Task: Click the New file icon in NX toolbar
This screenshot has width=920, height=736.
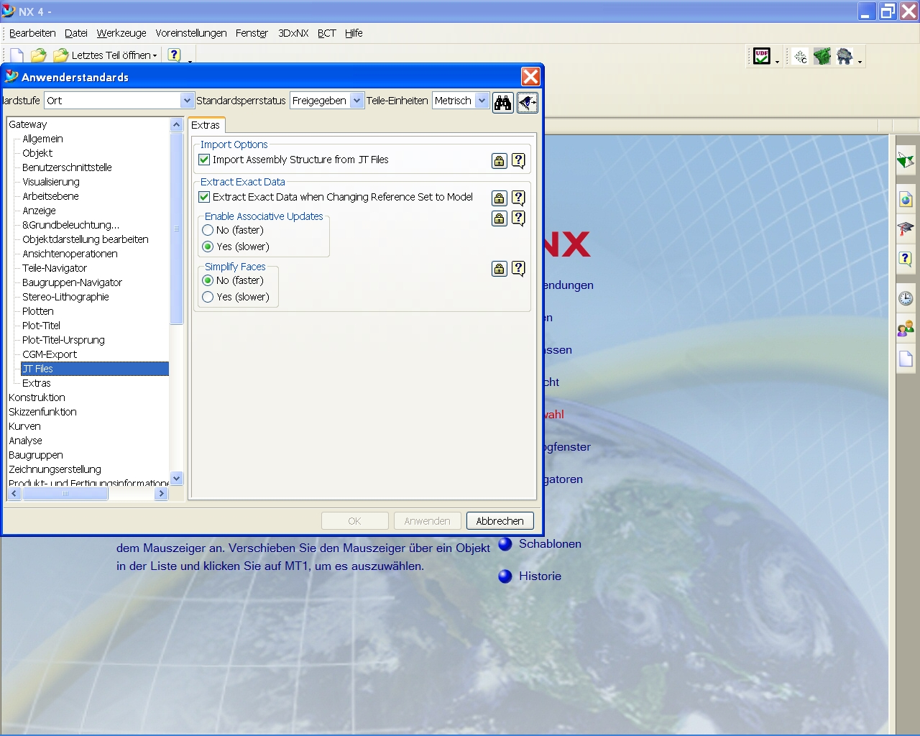Action: [x=17, y=55]
